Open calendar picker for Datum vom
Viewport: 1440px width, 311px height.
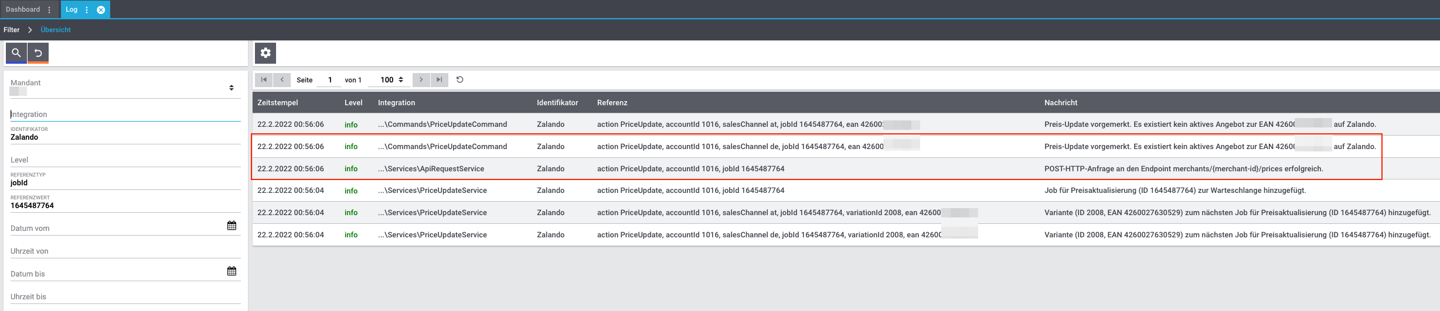click(x=232, y=226)
